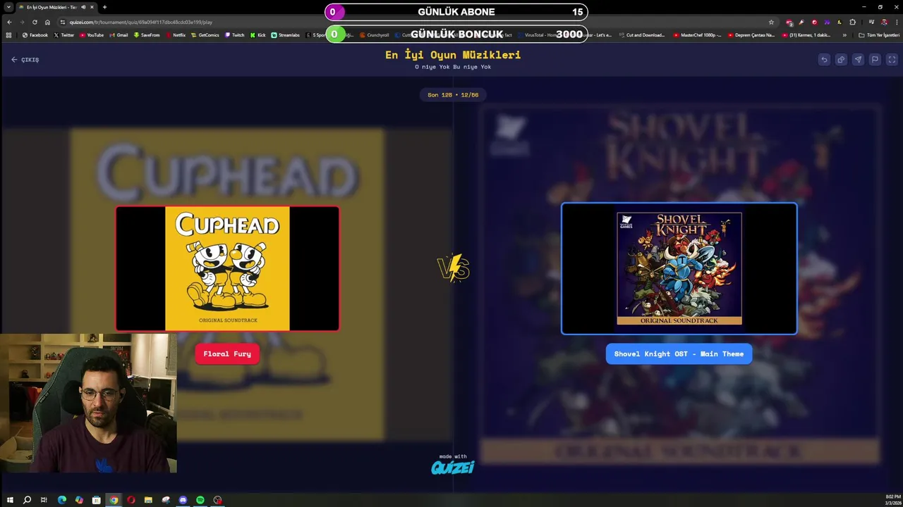
Task: Close the En İyi Oyun Müzikleri tab
Action: (92, 7)
